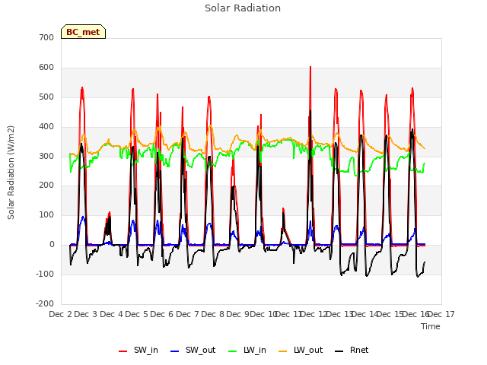
Task: Click the Dec 3 x-axis tick label
Action: [x=86, y=314]
